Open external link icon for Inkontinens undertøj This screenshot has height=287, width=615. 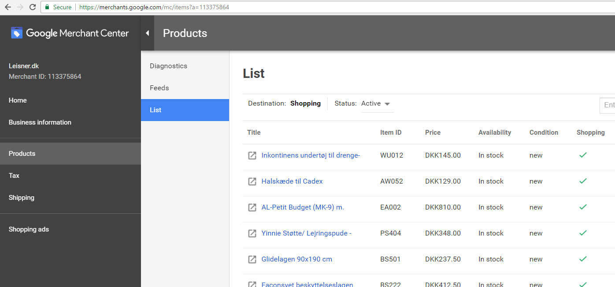[252, 155]
